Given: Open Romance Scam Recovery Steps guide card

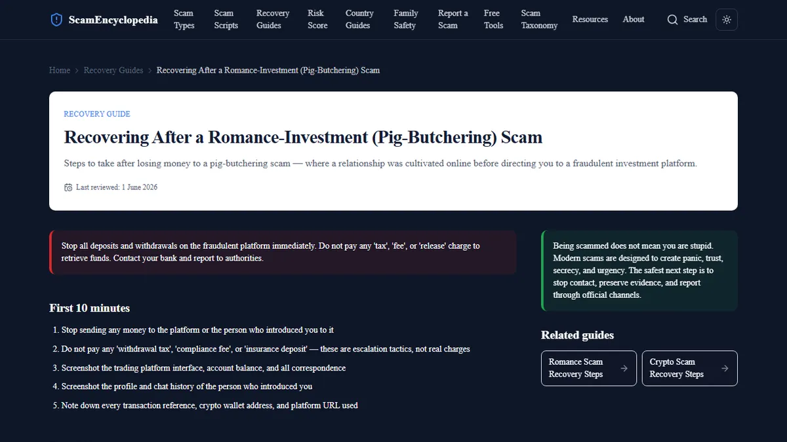Looking at the screenshot, I should click(589, 368).
